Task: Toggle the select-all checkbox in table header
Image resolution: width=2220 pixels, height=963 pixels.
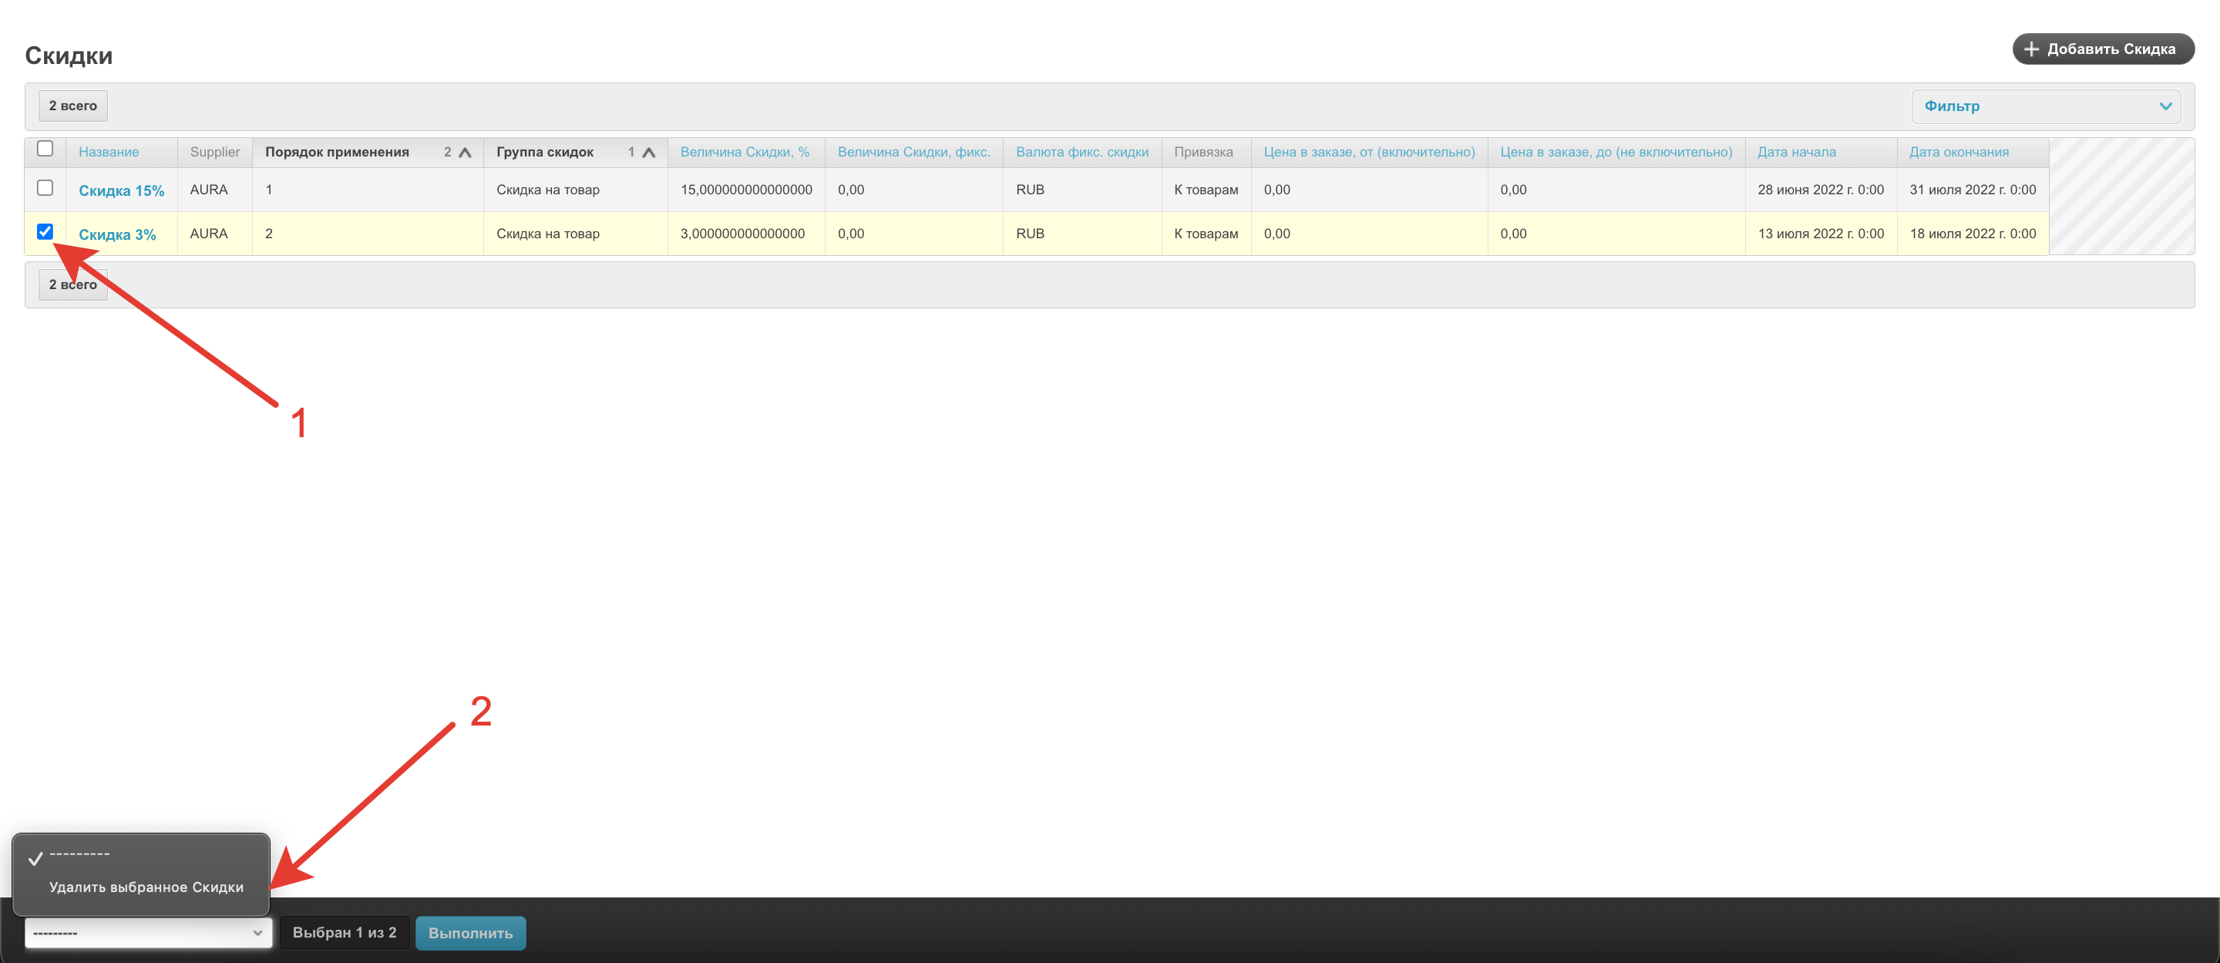Action: pos(45,149)
